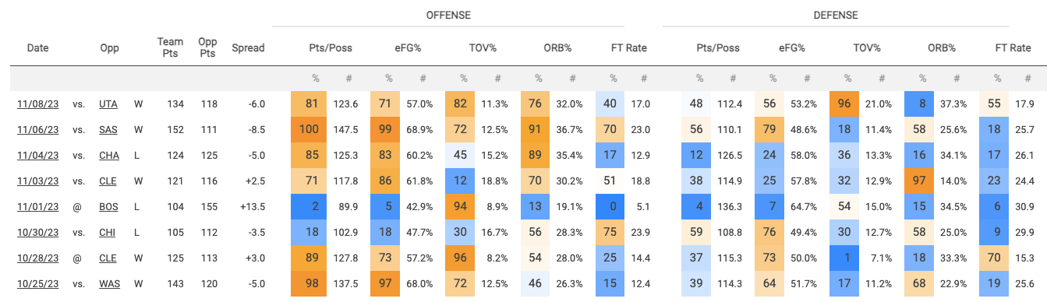The width and height of the screenshot is (1054, 302).
Task: Click the CHI opponent link
Action: pos(108,232)
